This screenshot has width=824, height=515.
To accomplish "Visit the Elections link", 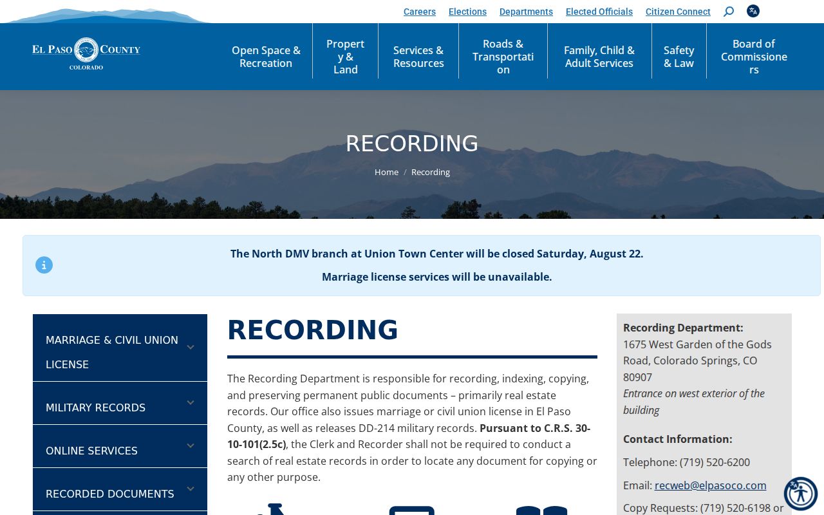I will point(467,12).
